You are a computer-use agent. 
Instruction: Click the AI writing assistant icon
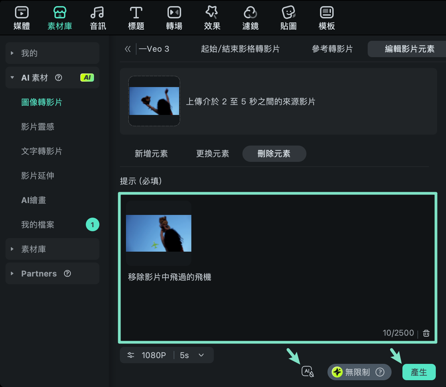click(307, 371)
